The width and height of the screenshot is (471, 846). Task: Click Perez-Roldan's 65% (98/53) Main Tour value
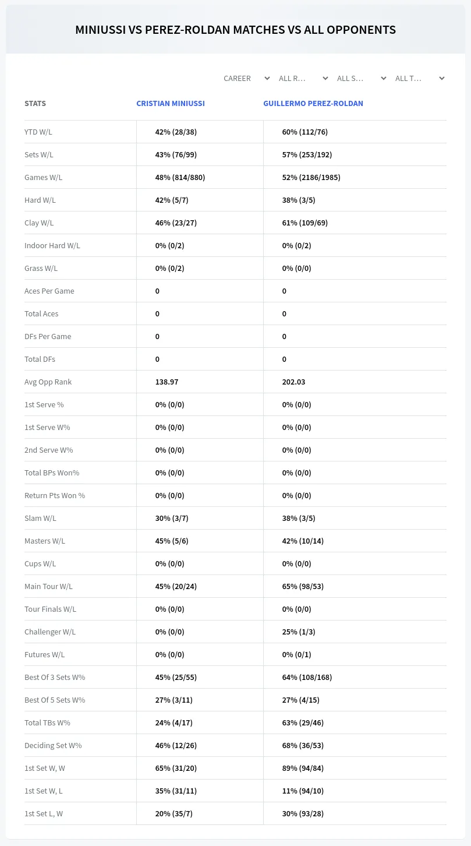click(303, 586)
